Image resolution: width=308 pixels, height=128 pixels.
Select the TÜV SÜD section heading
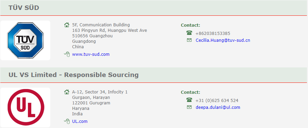(x=24, y=8)
